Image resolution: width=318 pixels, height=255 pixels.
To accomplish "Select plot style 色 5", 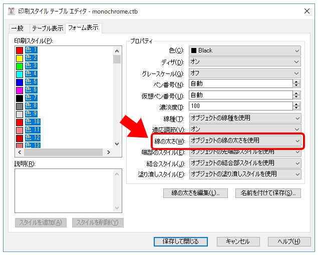I will click(31, 81).
